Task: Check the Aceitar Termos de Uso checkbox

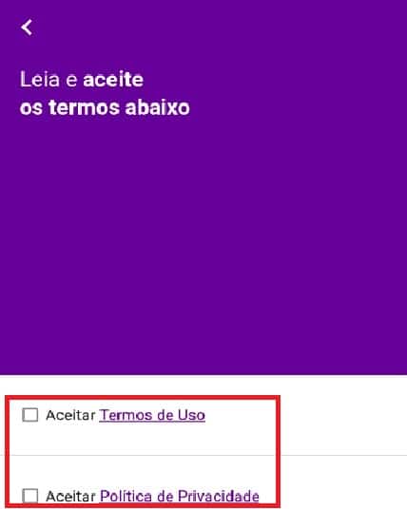Action: click(x=29, y=415)
